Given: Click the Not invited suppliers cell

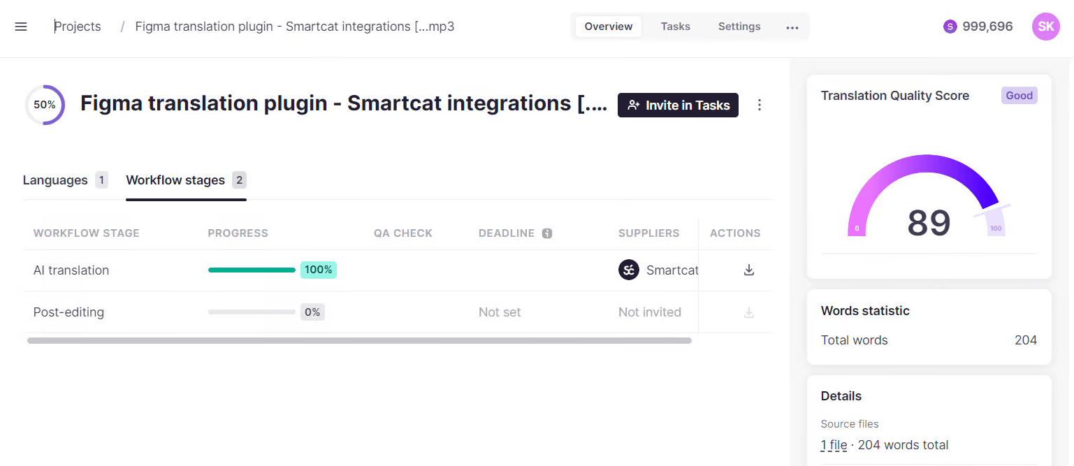Looking at the screenshot, I should [x=650, y=312].
